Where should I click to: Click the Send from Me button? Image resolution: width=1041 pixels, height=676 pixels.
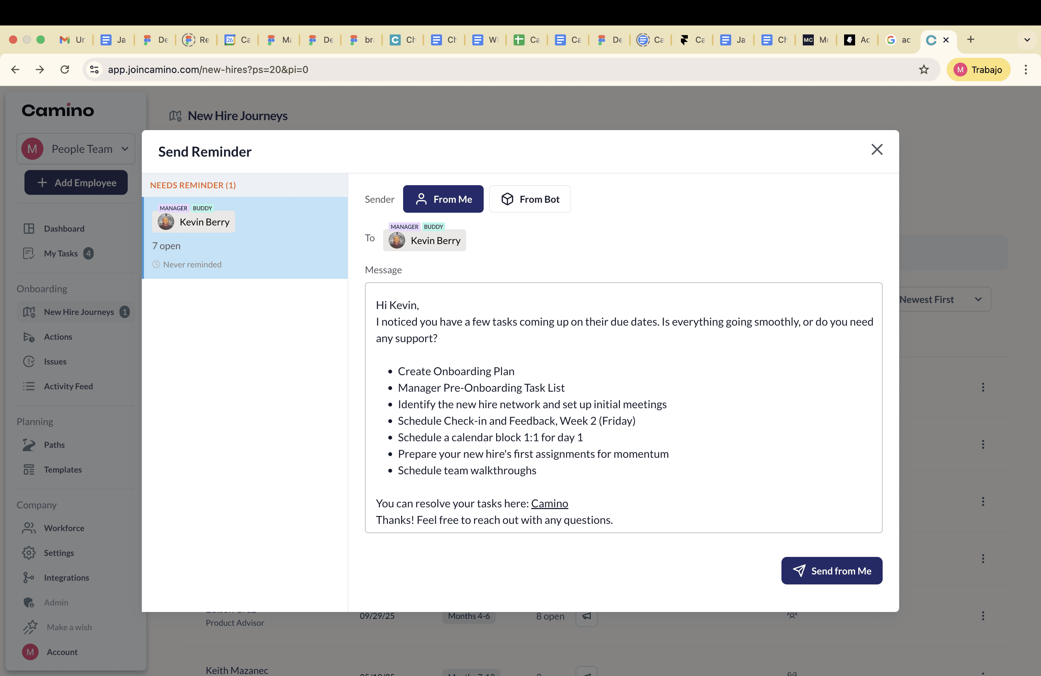coord(831,571)
